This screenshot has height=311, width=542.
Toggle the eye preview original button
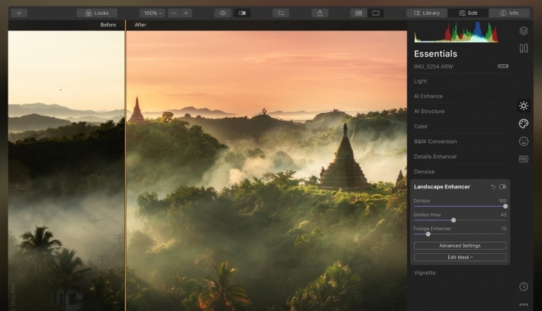click(223, 13)
